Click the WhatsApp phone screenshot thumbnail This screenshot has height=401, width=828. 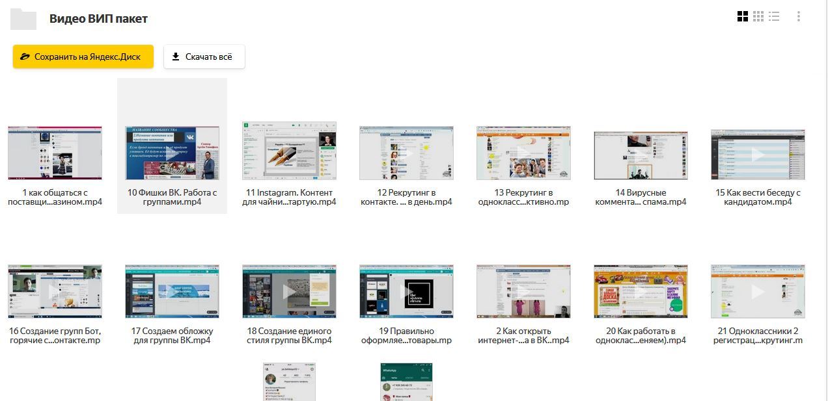pyautogui.click(x=406, y=382)
